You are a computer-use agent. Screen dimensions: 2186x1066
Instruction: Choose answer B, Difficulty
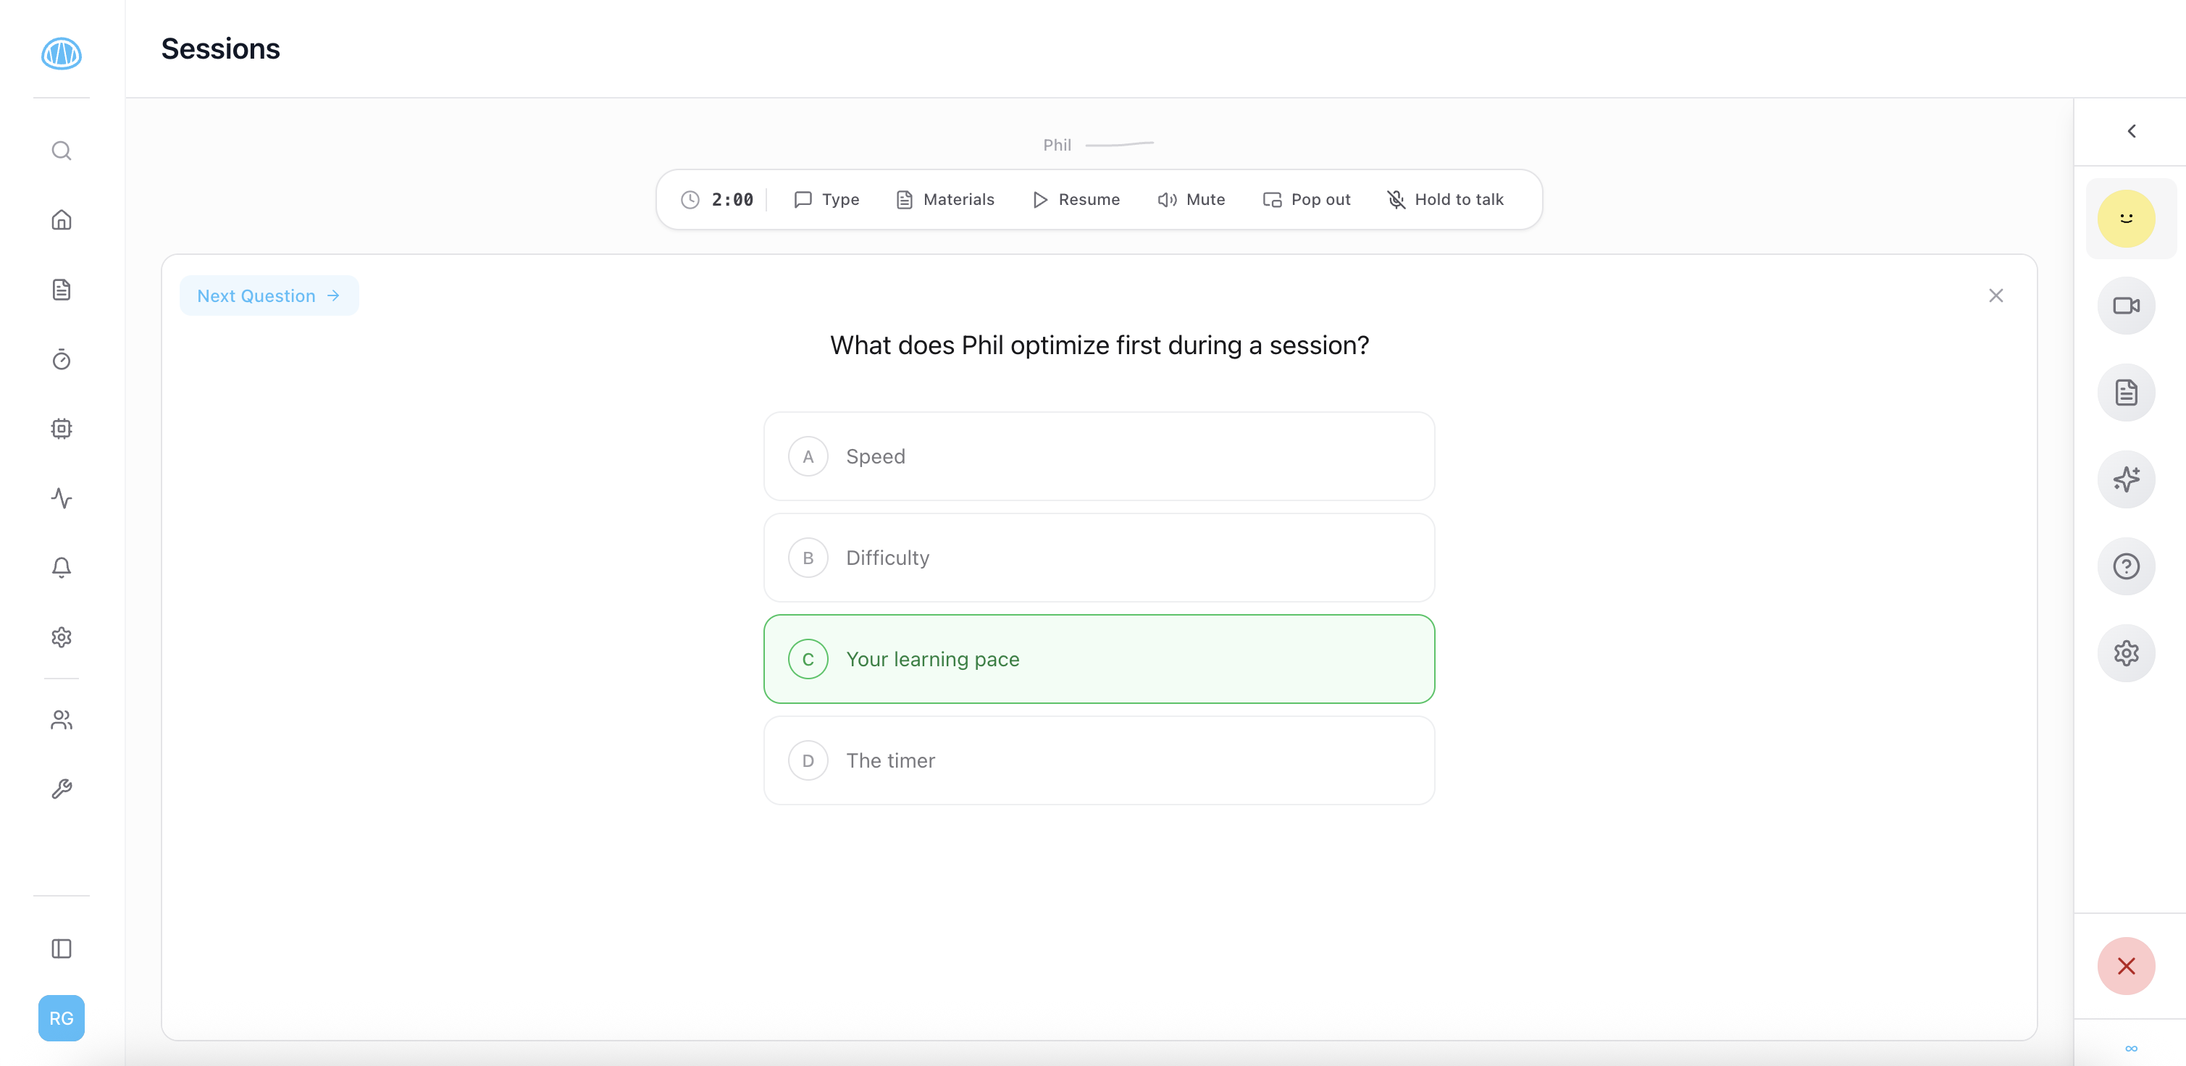(1099, 558)
